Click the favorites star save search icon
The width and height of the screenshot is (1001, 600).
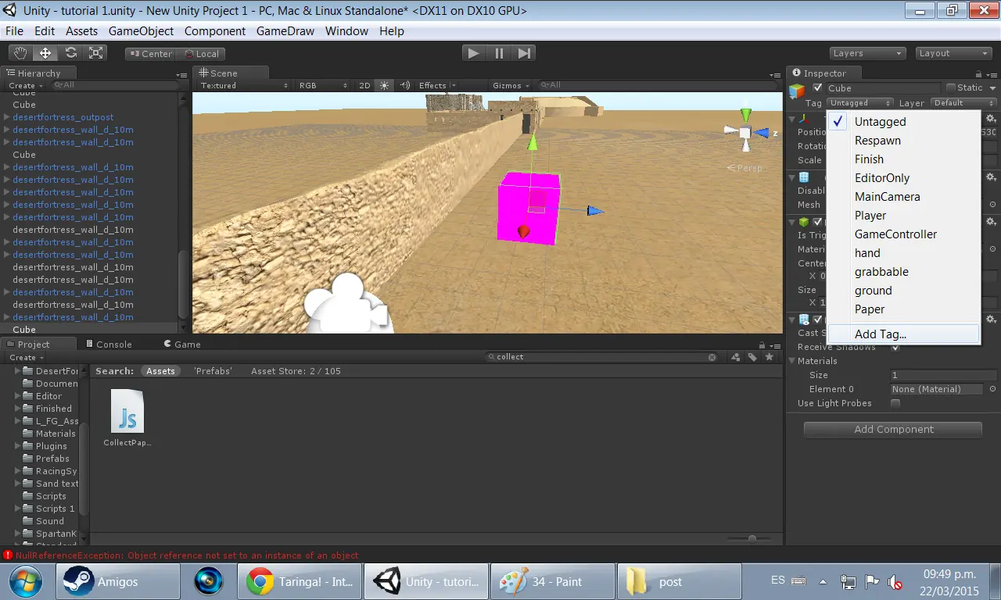[x=770, y=357]
